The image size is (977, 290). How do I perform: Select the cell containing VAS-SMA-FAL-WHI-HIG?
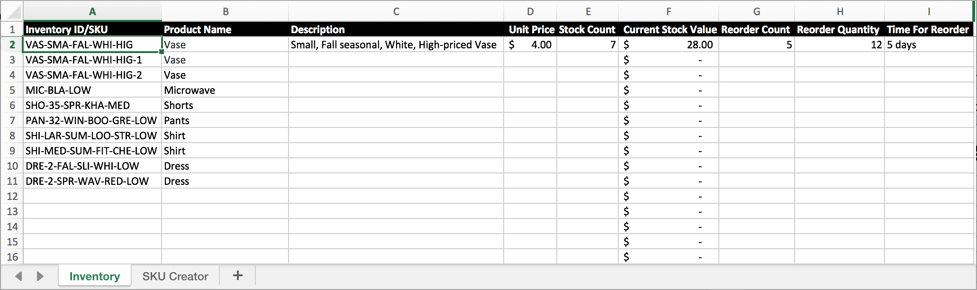click(92, 44)
